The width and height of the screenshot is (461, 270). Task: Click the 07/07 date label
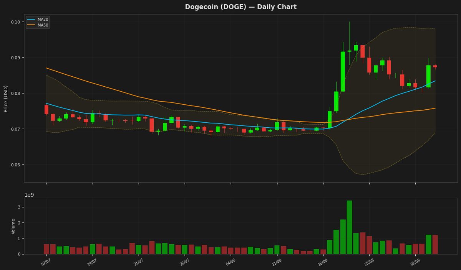(x=46, y=262)
